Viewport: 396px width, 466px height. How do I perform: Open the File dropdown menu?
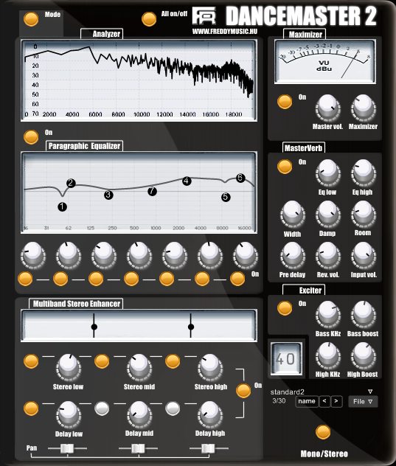pos(363,402)
